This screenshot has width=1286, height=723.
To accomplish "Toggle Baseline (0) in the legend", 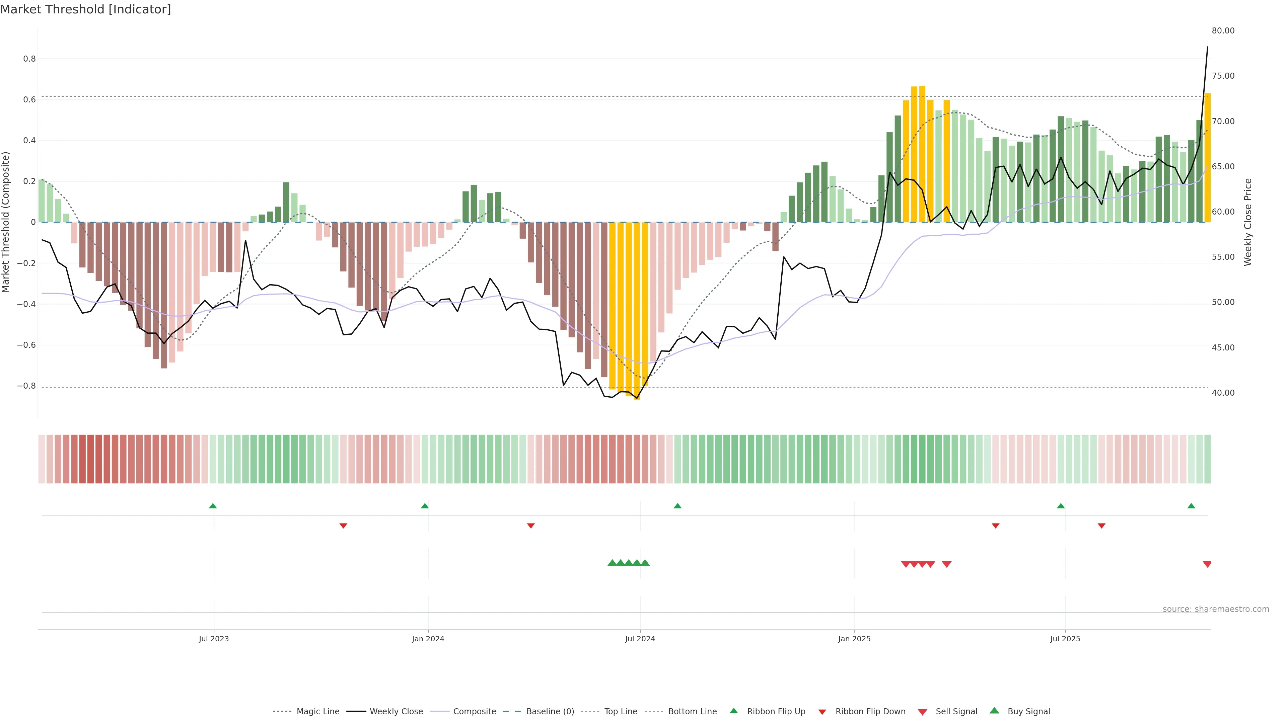I will tap(550, 711).
